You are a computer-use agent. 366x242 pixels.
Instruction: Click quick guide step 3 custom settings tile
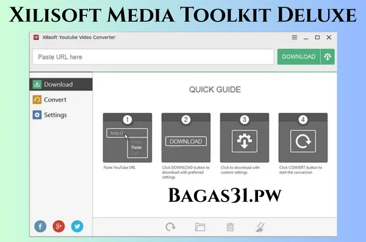(x=245, y=138)
